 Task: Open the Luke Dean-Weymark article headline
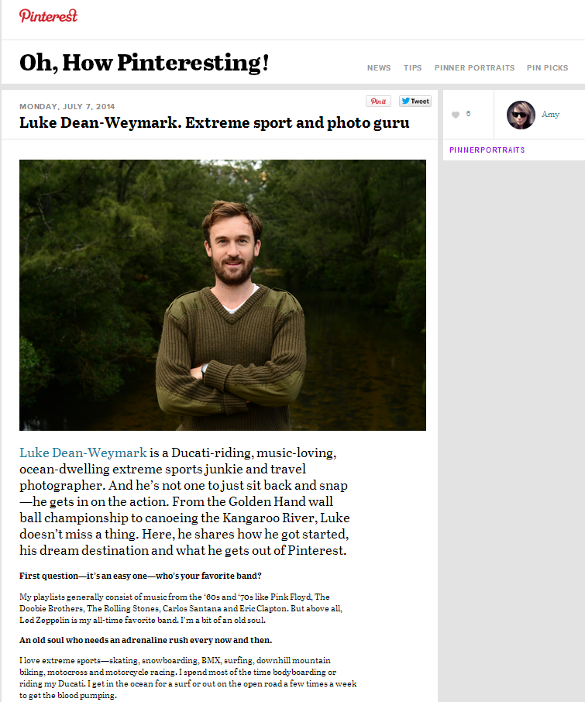coord(214,122)
